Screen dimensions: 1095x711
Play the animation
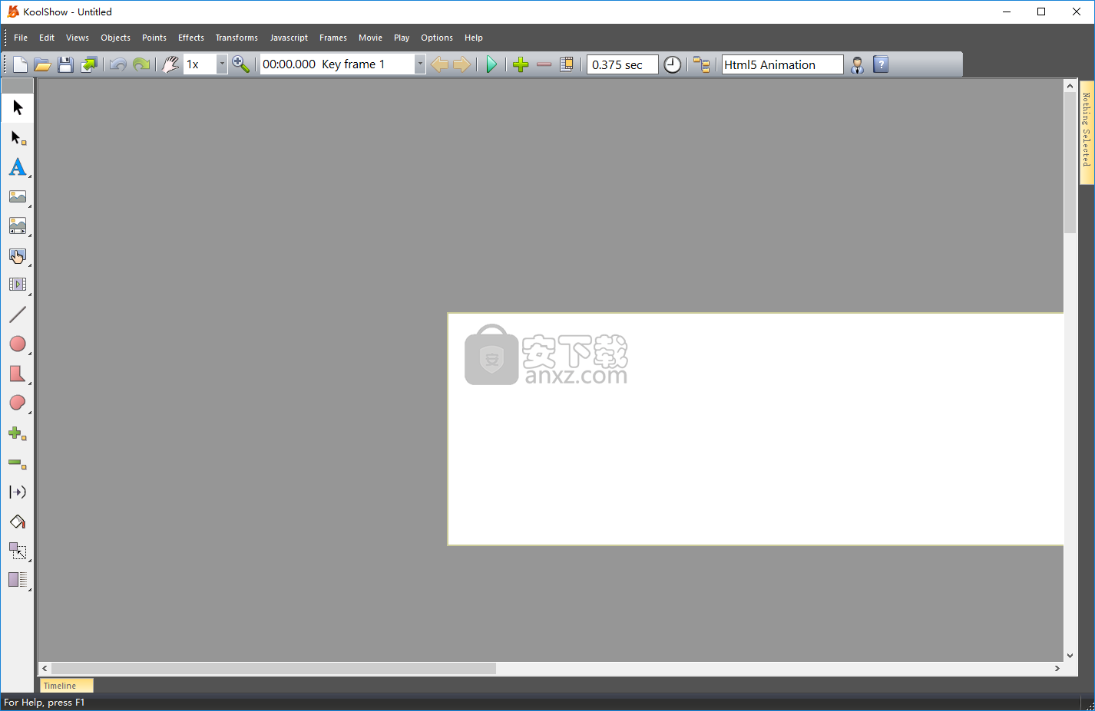point(491,64)
